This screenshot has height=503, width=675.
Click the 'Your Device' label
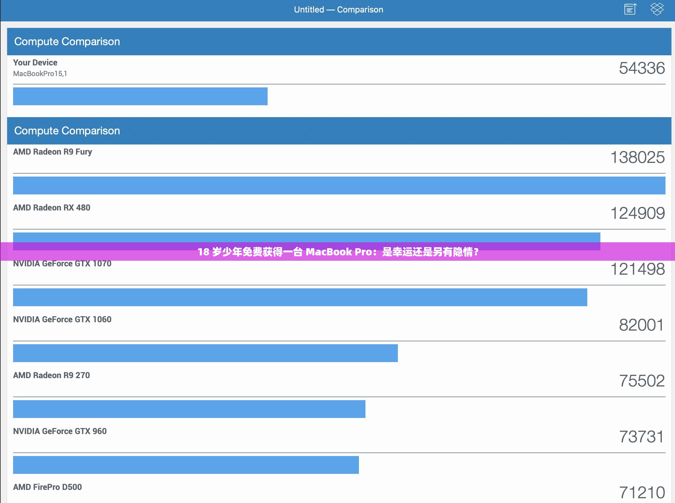[x=35, y=62]
